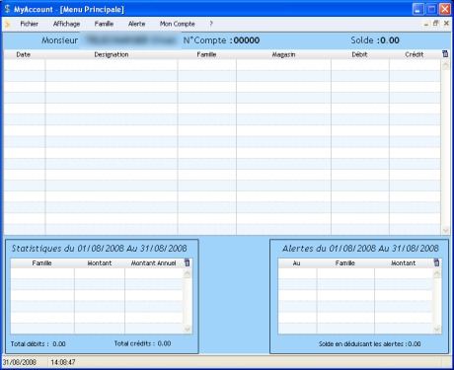Viewport: 454px width, 370px height.
Task: Click main table scrollbar down arrow
Action: [x=445, y=231]
